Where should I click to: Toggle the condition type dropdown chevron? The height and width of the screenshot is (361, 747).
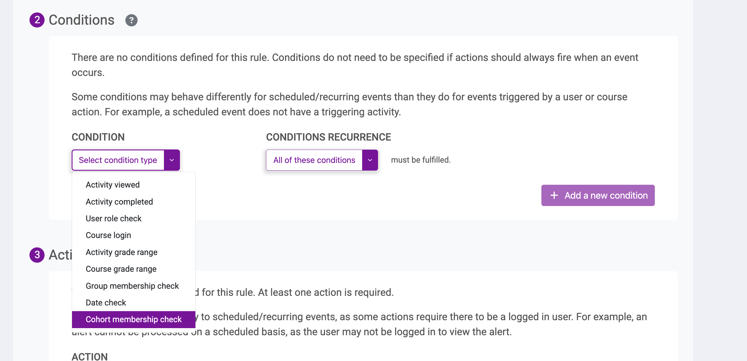click(x=172, y=160)
